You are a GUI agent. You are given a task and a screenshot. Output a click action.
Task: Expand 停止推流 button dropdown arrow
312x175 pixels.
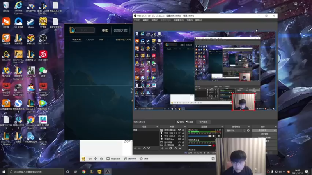point(275,131)
